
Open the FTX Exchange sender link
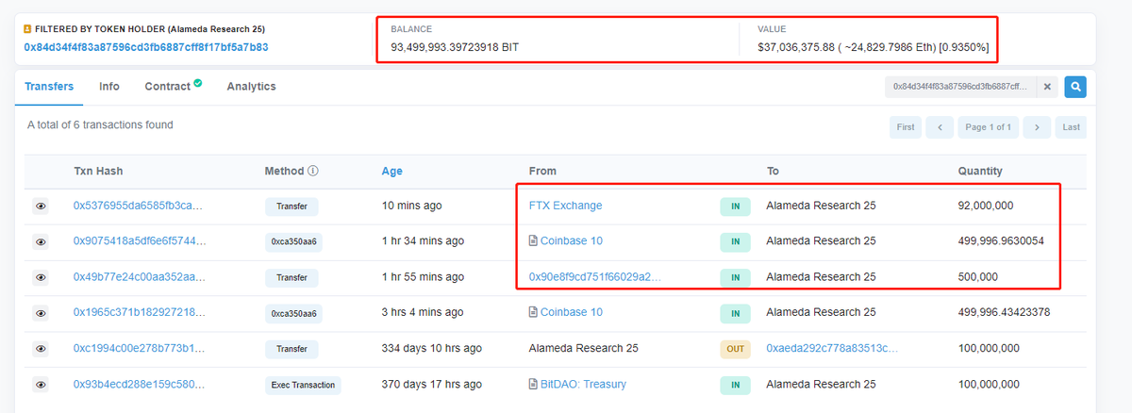tap(565, 206)
